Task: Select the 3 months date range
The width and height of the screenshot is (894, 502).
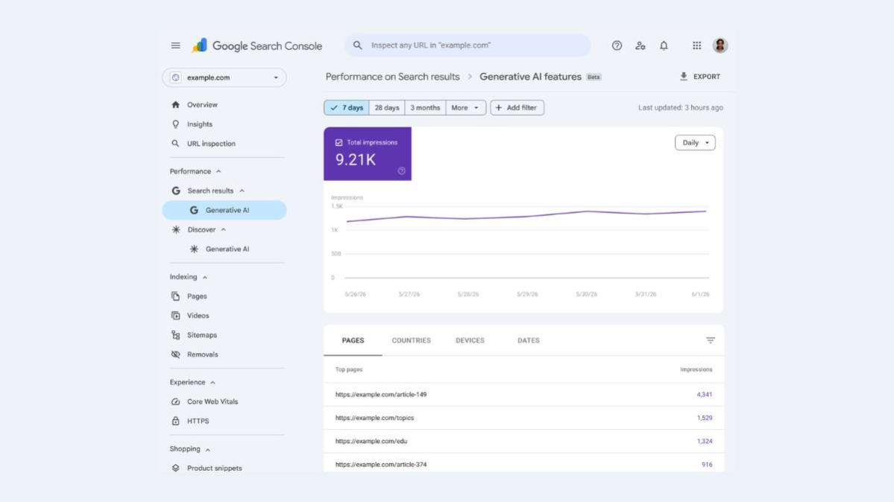Action: tap(425, 108)
